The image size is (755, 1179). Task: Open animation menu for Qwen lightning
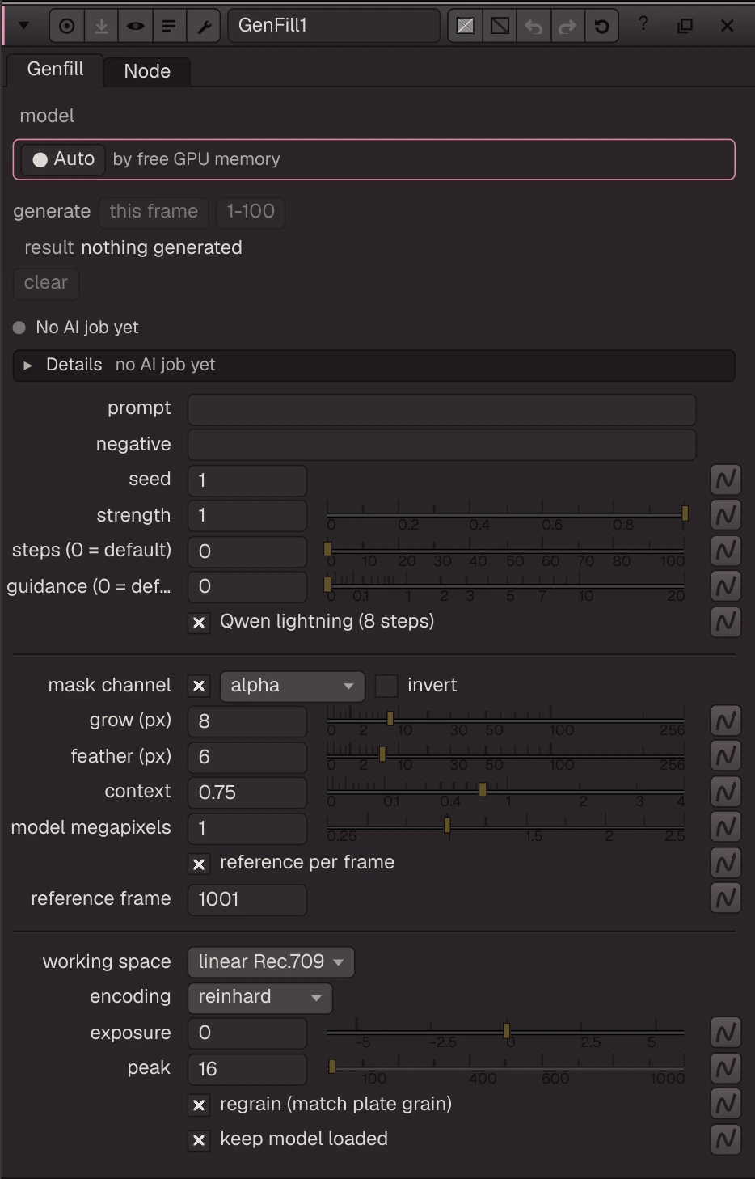pos(726,622)
